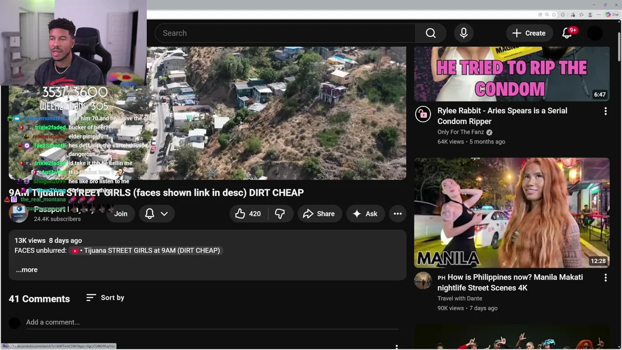Visit the Only For The Fanz channel
The width and height of the screenshot is (622, 350).
[461, 132]
